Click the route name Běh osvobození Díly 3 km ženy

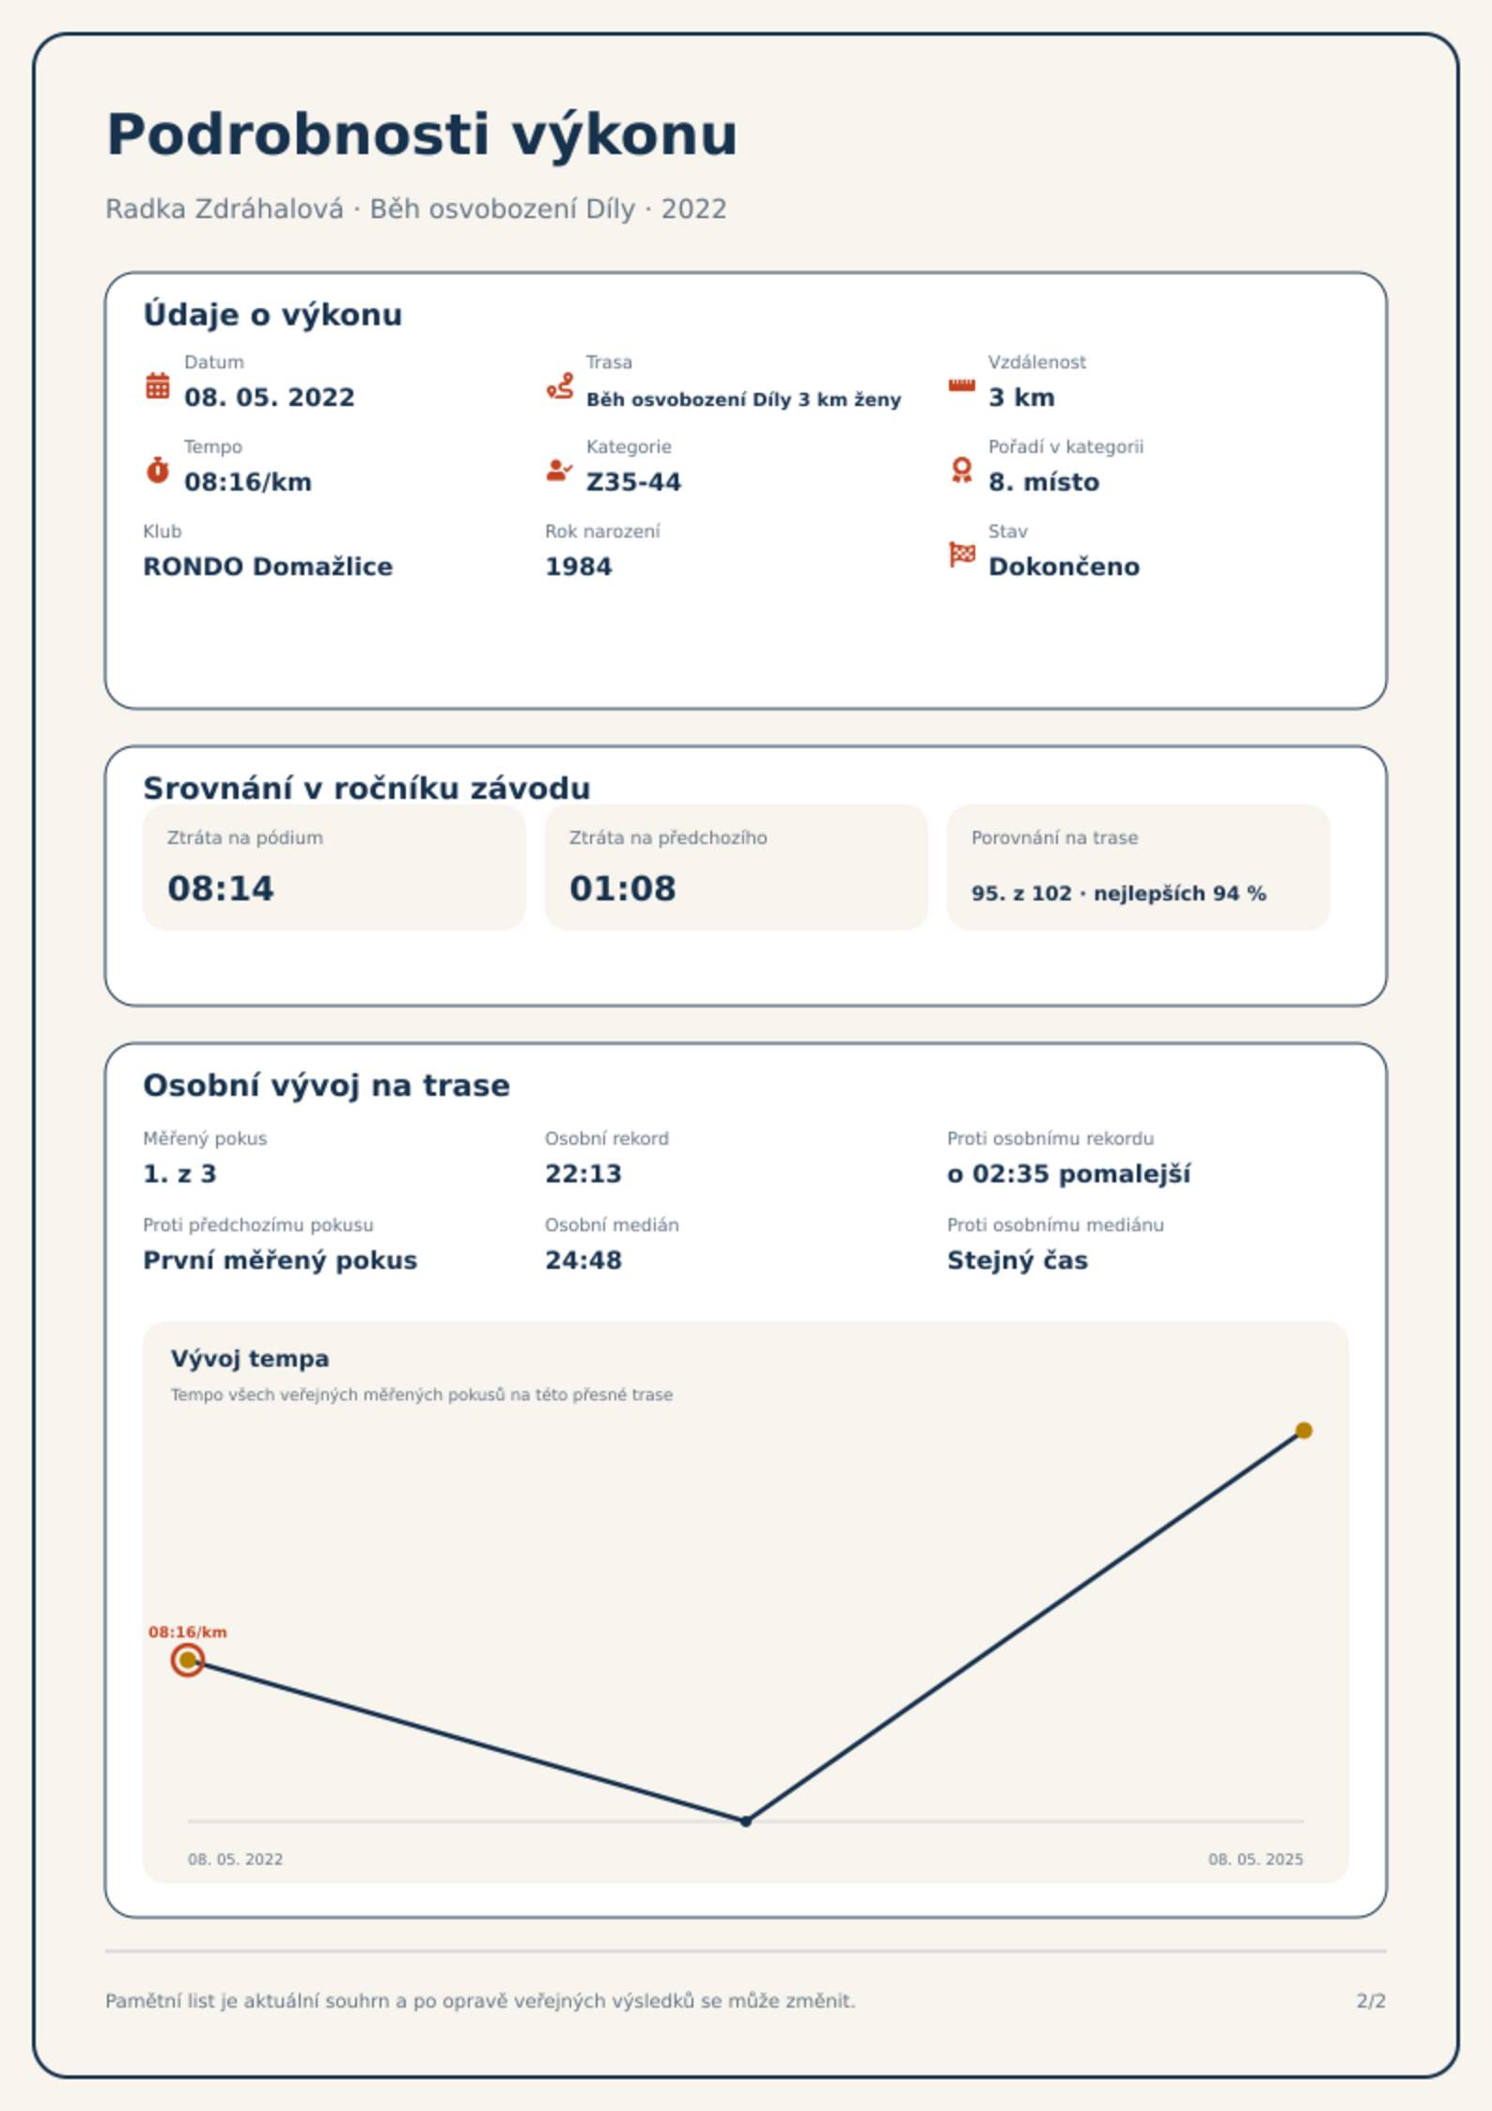tap(743, 399)
